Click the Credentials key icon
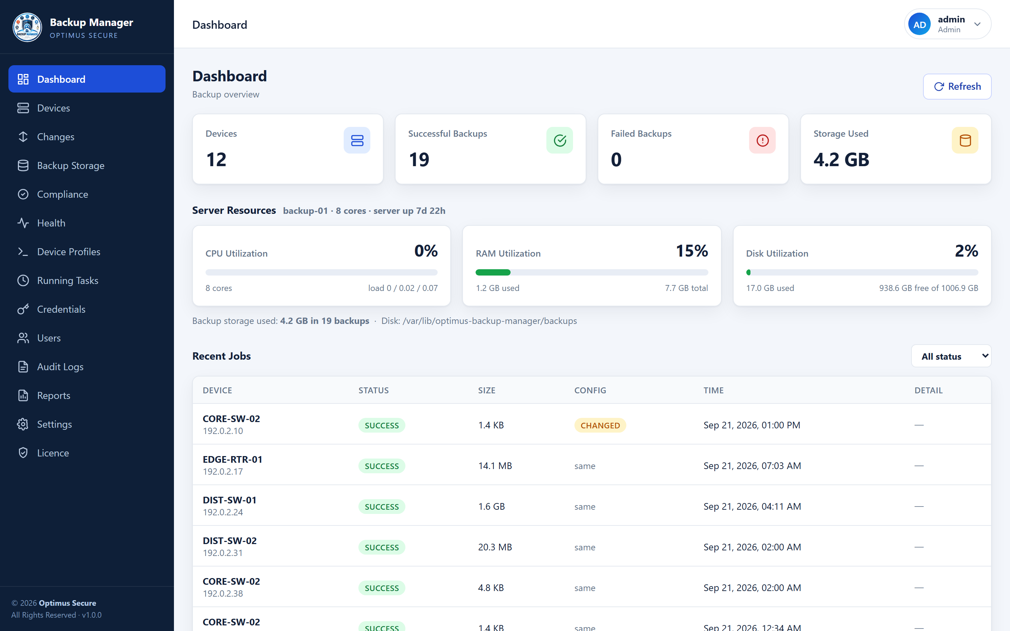1010x631 pixels. pos(23,309)
